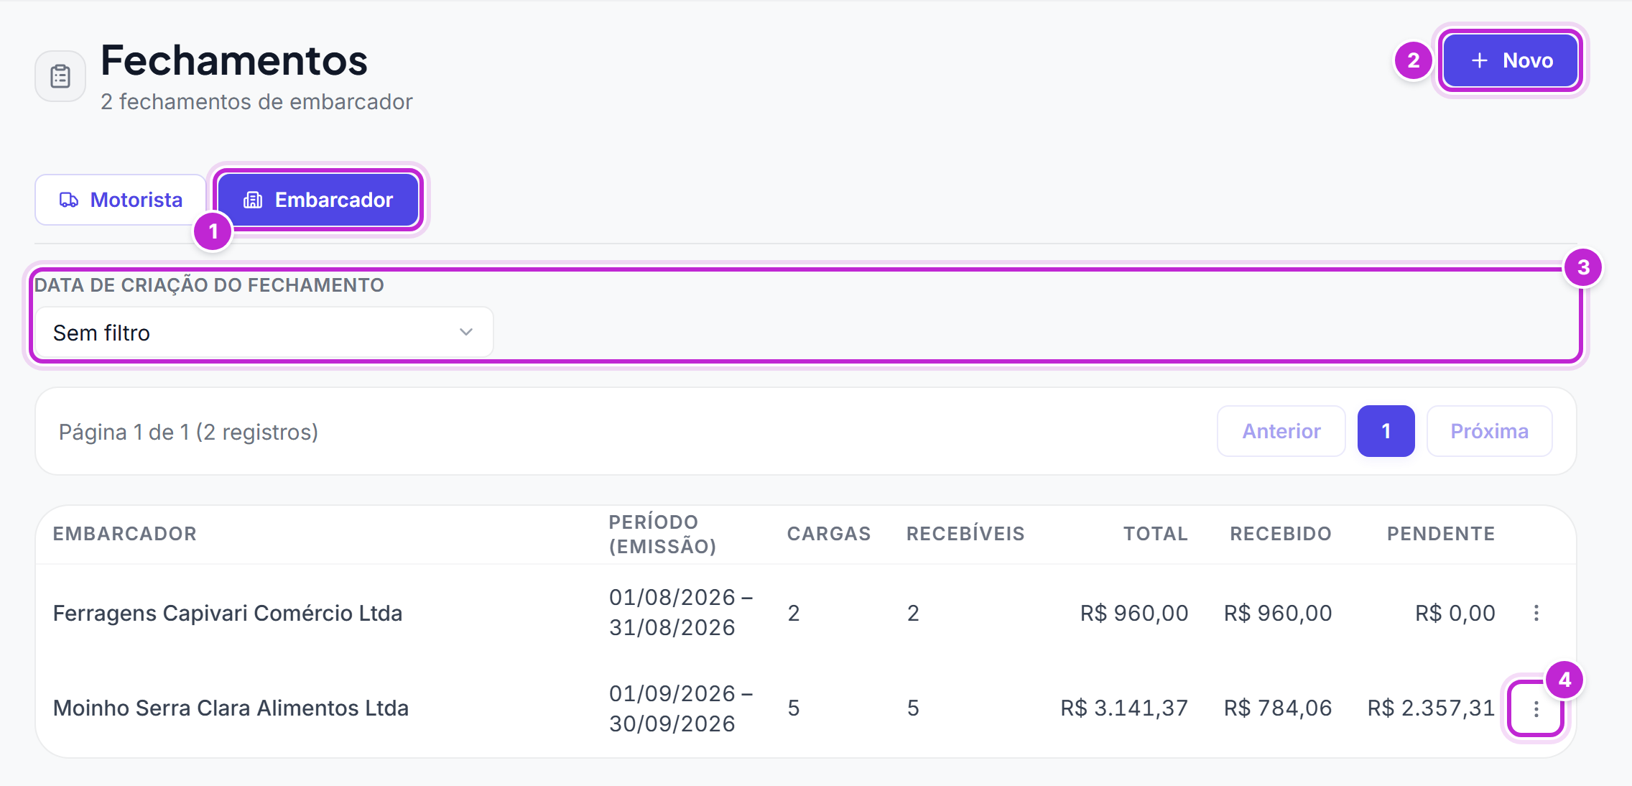Open actions menu for Moinho Serra Clara row
This screenshot has width=1632, height=786.
(1536, 709)
